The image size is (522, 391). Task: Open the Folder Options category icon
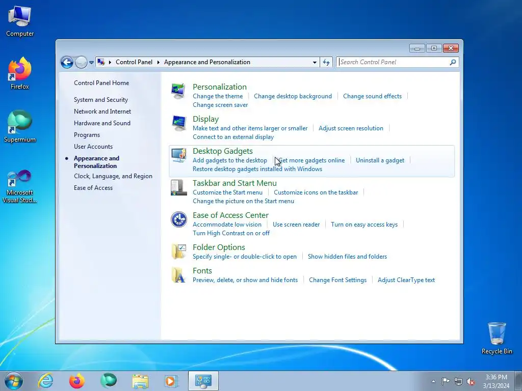pos(178,252)
